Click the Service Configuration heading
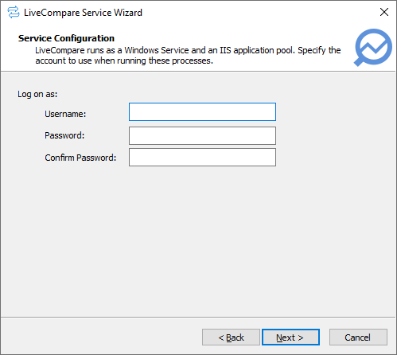Screen dimensions: 397x355 (66, 38)
